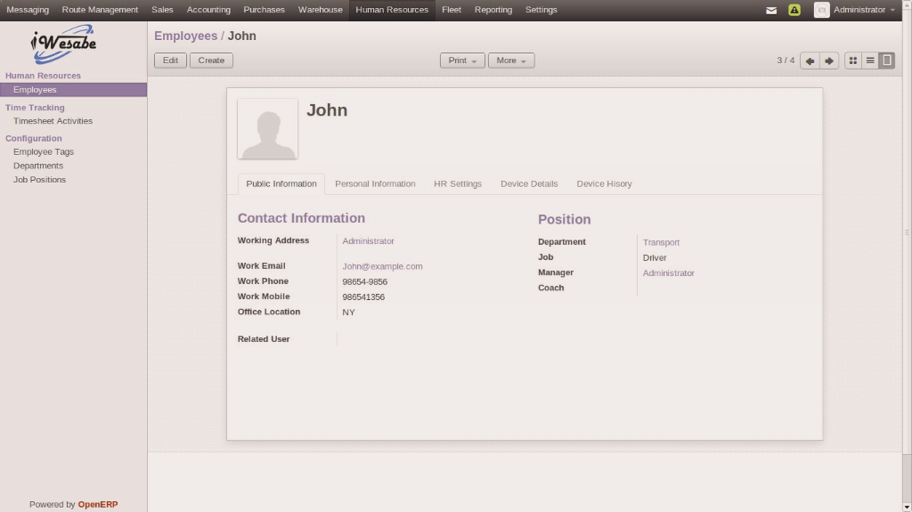Open the HR Settings tab
The width and height of the screenshot is (912, 512).
[x=458, y=184]
